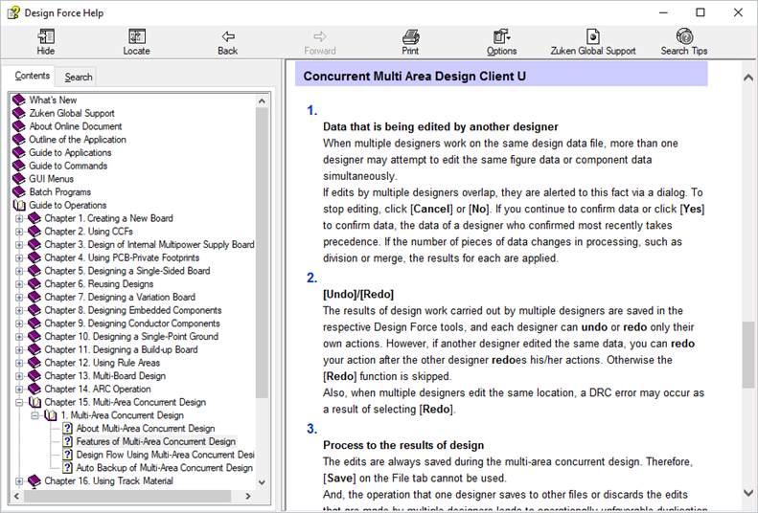This screenshot has width=758, height=513.
Task: Expand Chapter 4. Using PCB-Private Footprints
Action: [19, 257]
